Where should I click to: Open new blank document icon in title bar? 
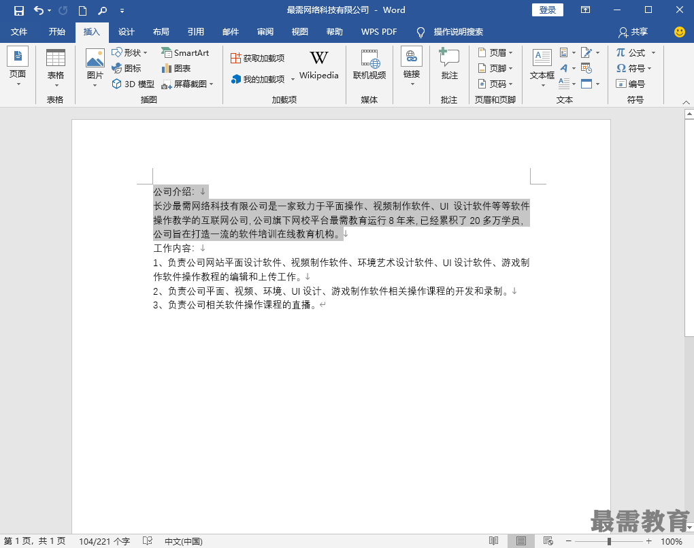coord(82,10)
